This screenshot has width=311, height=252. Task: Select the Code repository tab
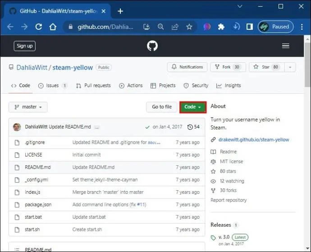20,86
